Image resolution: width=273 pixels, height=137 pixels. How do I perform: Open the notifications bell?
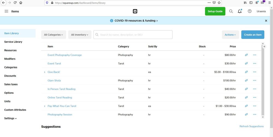pos(240,11)
